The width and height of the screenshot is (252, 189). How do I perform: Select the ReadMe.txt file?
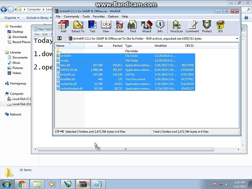[x=125, y=79]
